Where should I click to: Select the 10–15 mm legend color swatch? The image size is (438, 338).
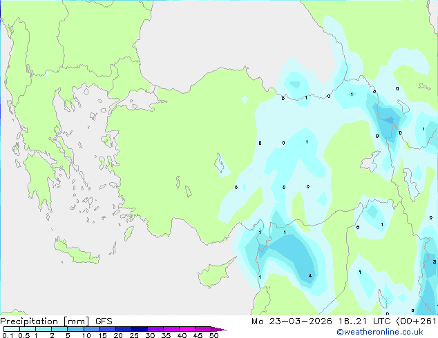(x=91, y=329)
